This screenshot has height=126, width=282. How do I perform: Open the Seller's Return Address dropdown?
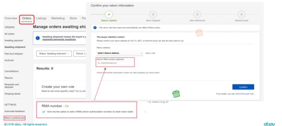(120, 53)
